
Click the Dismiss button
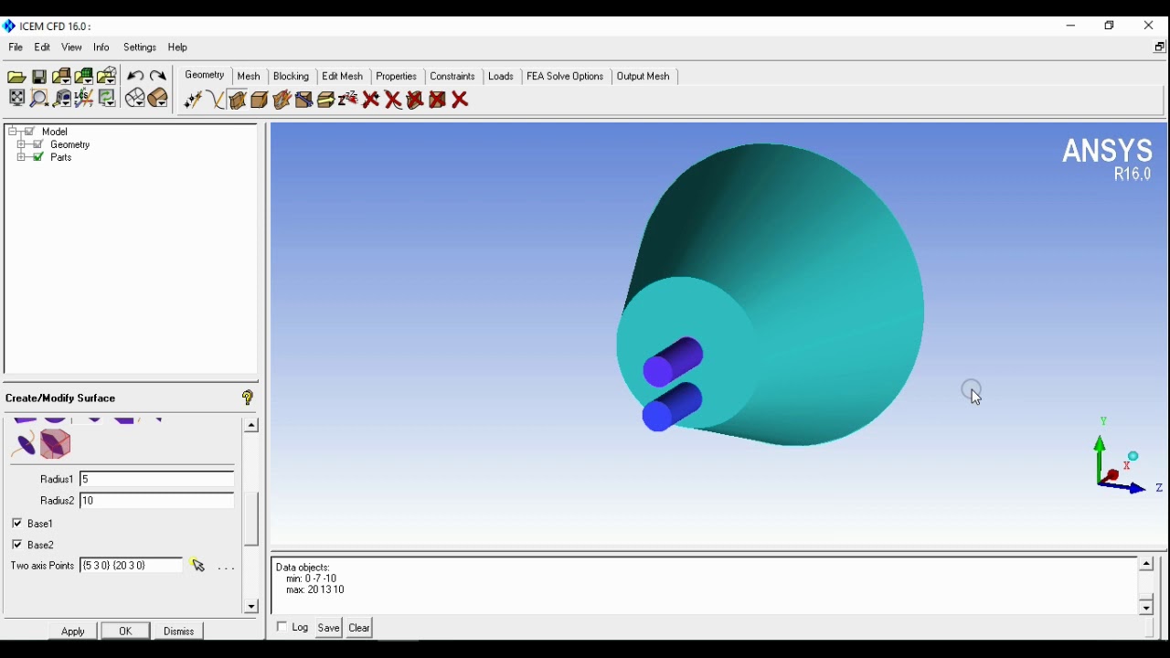click(x=179, y=631)
